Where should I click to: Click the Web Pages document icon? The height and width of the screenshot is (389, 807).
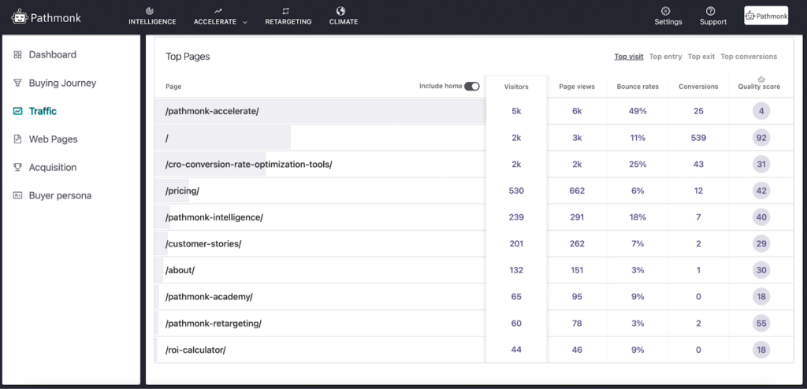17,139
